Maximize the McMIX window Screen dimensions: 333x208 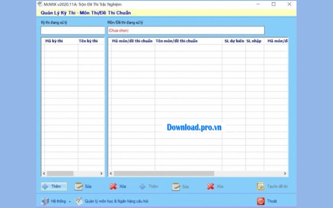pyautogui.click(x=273, y=4)
